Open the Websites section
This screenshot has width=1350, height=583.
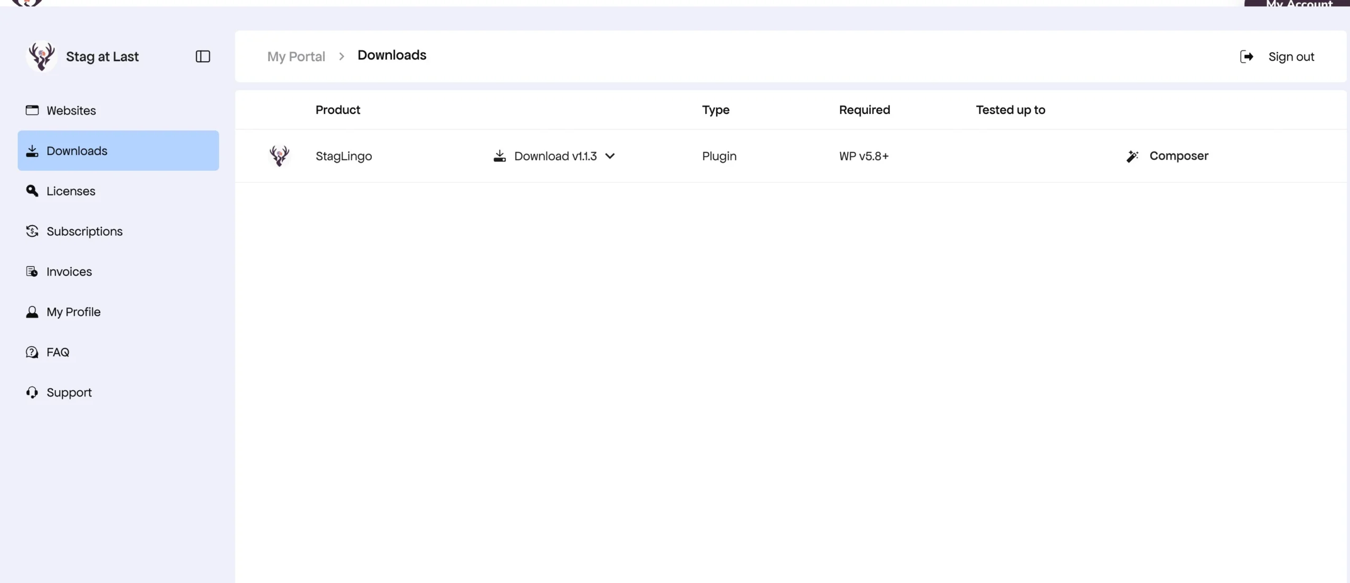[x=118, y=110]
